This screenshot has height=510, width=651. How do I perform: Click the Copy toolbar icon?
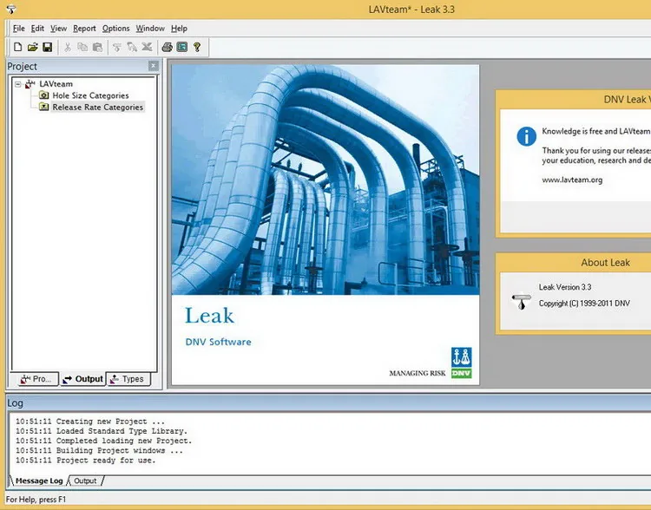coord(82,47)
